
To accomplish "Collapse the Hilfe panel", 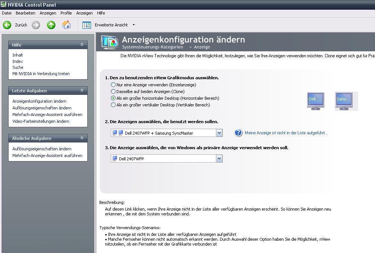I will coord(82,45).
